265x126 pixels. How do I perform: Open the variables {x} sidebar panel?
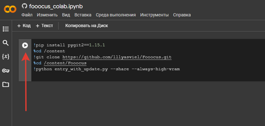6,57
